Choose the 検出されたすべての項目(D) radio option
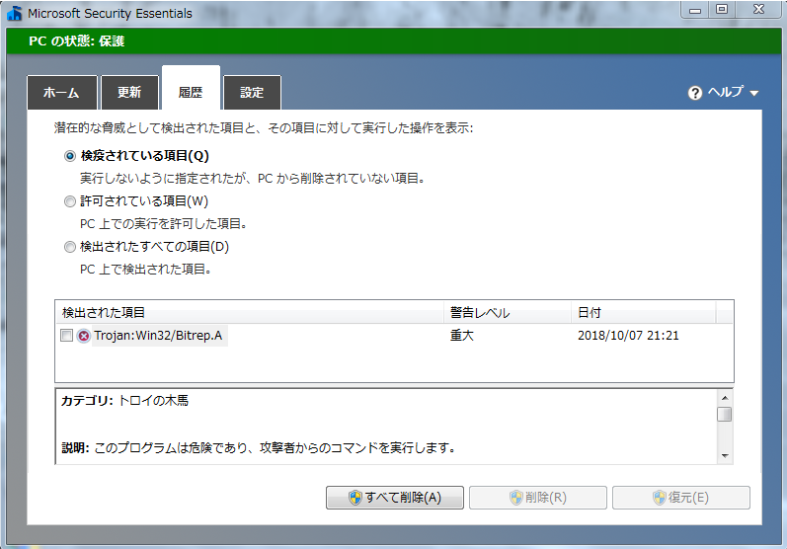The image size is (787, 549). tap(69, 247)
